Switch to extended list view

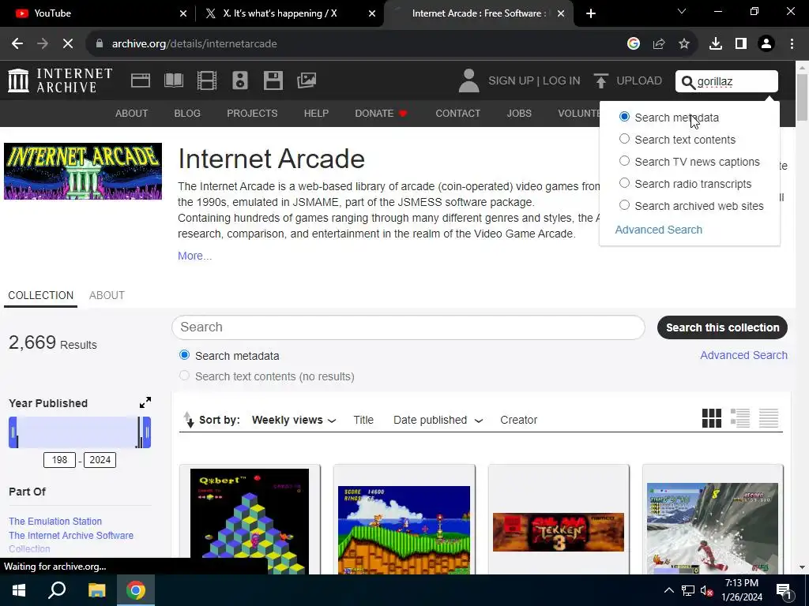[x=739, y=418]
